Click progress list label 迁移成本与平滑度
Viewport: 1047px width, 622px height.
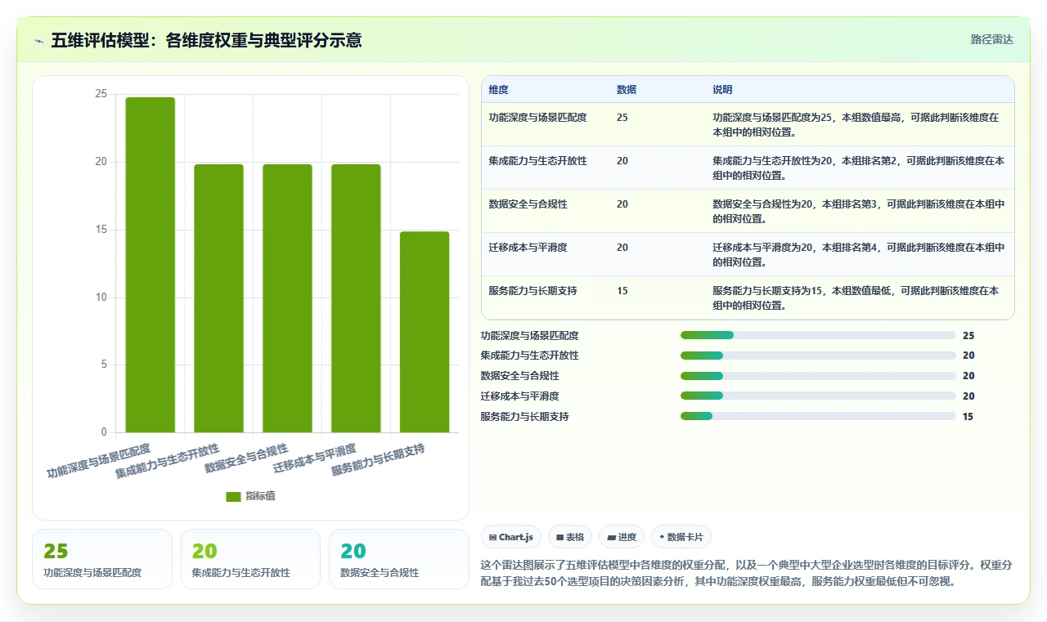[520, 396]
